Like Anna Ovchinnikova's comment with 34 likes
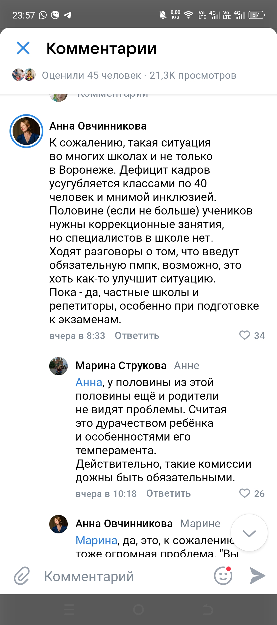The image size is (277, 625). point(245,335)
